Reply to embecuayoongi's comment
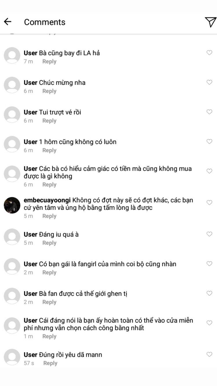The height and width of the screenshot is (386, 217). 49,216
